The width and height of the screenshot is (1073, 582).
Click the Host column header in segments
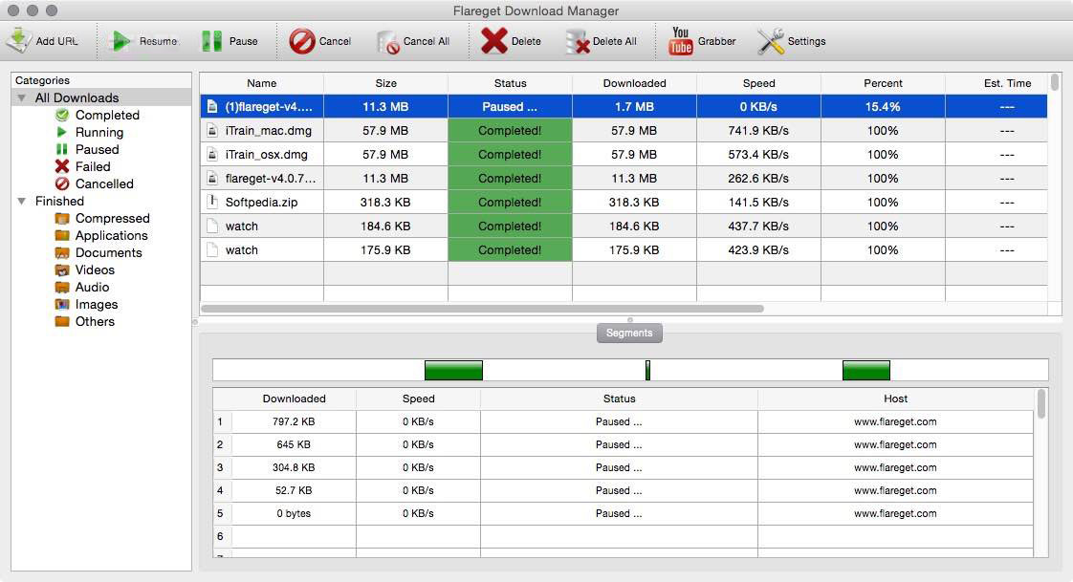click(x=895, y=399)
